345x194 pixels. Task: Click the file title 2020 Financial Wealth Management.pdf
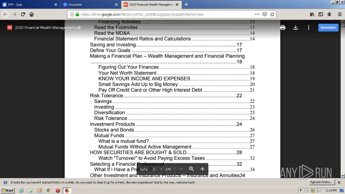[48, 27]
